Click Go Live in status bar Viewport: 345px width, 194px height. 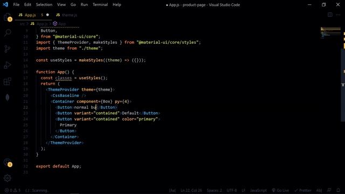coord(280,190)
